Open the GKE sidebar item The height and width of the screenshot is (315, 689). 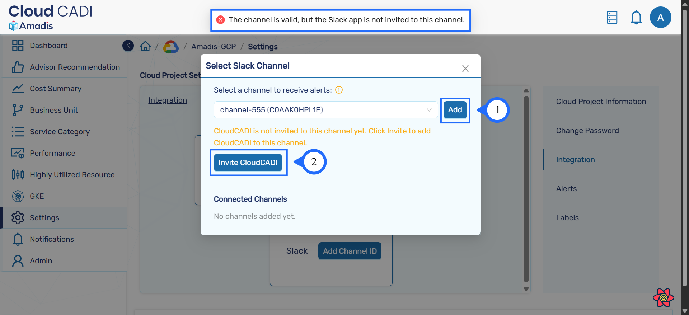tap(37, 196)
